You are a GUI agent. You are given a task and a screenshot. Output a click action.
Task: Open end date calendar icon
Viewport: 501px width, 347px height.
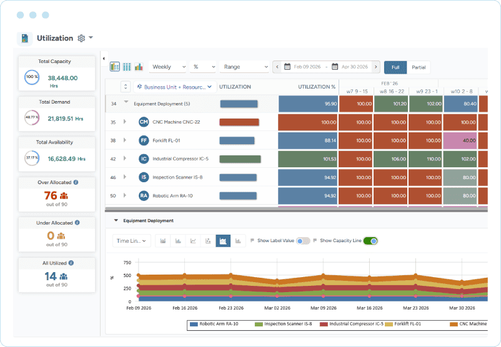pos(335,66)
